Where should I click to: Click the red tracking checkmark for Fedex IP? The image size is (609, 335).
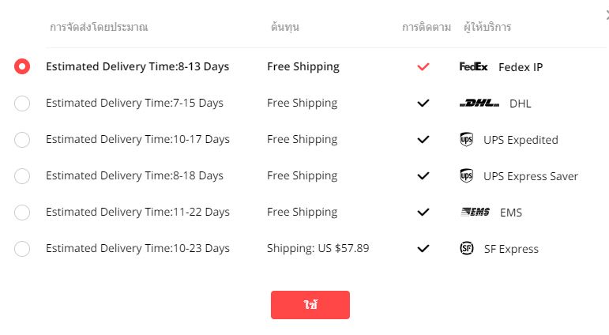point(423,66)
